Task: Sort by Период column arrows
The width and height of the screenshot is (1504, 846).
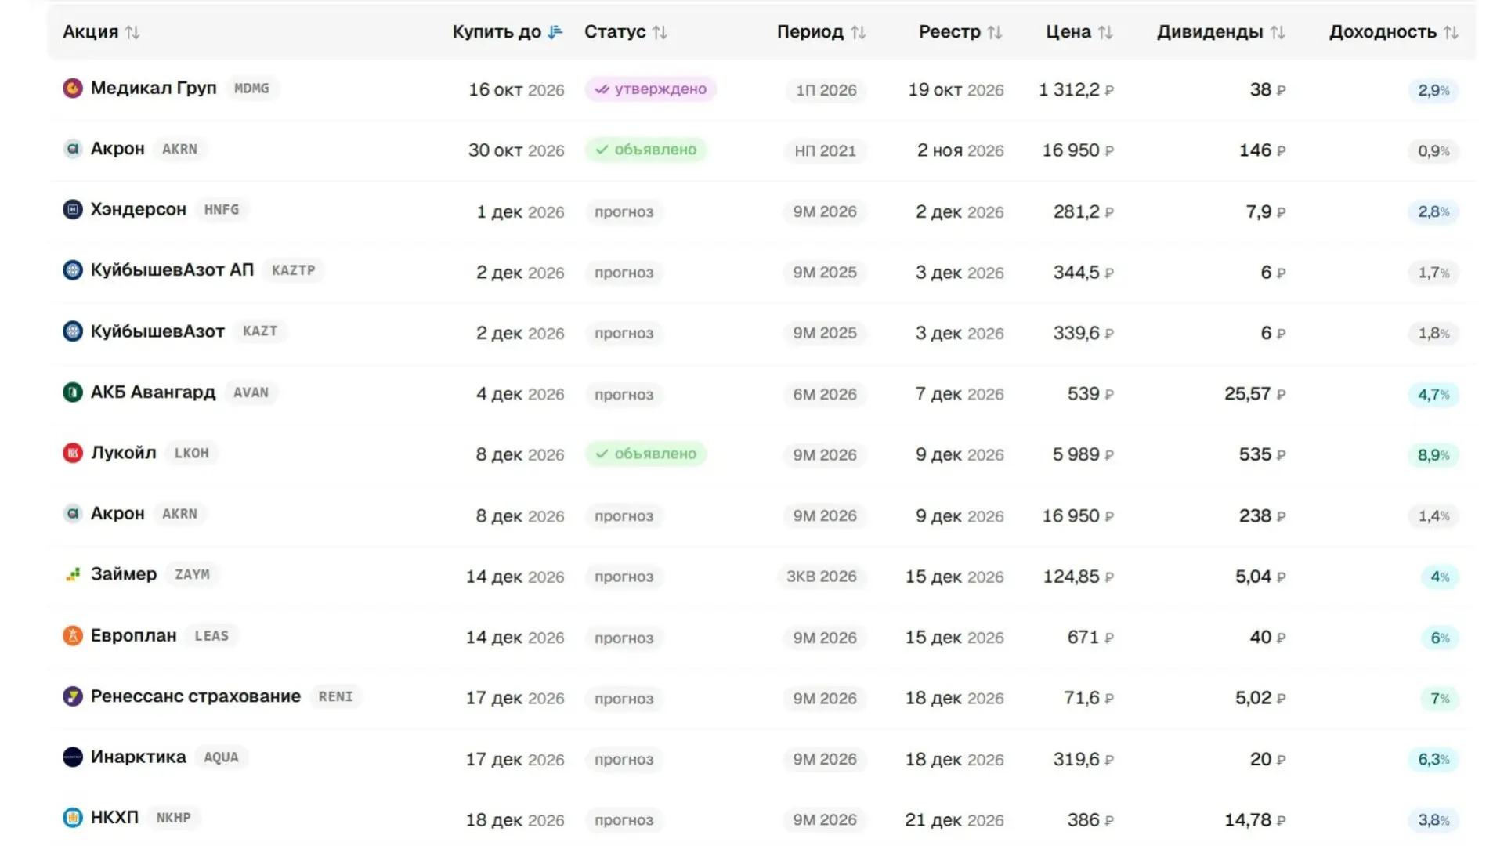Action: 859,32
